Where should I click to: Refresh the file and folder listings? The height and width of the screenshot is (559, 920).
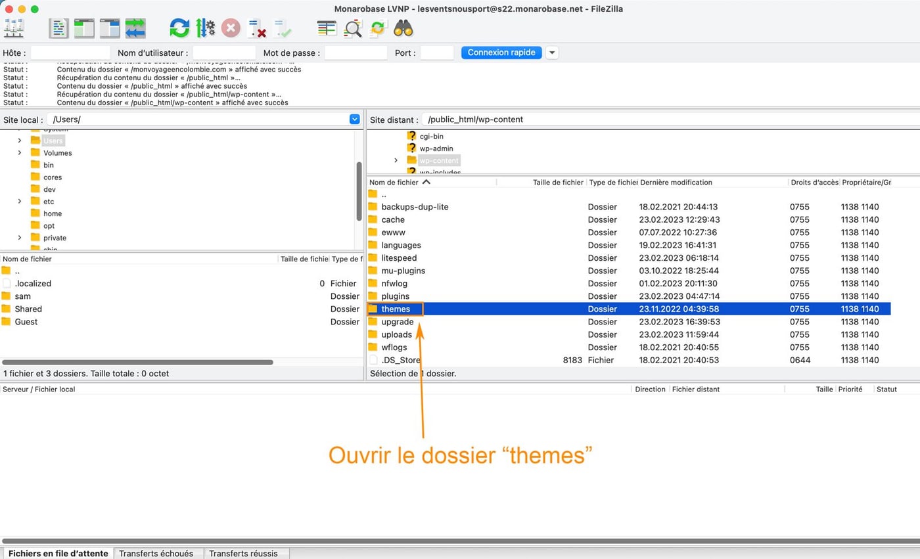(178, 28)
